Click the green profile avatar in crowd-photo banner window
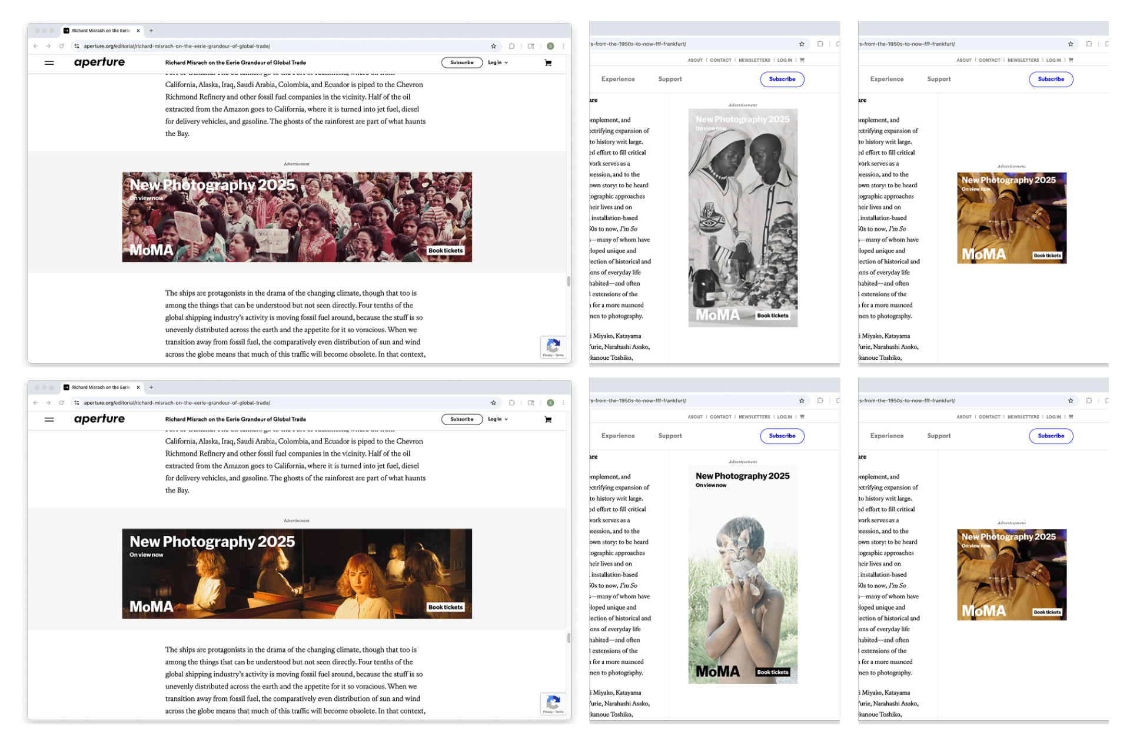The width and height of the screenshot is (1130, 745). (x=550, y=46)
